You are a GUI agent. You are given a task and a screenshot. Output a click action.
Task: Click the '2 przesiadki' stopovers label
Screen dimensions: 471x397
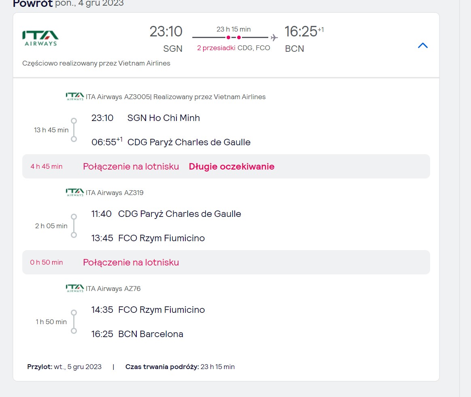[216, 48]
